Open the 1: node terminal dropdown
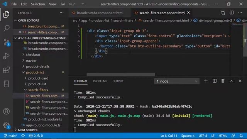247x139 pixels. 177,81
